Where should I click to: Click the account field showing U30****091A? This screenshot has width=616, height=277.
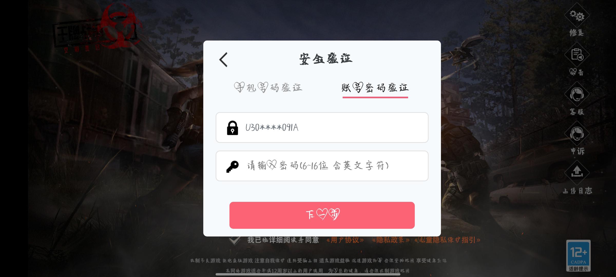[322, 127]
